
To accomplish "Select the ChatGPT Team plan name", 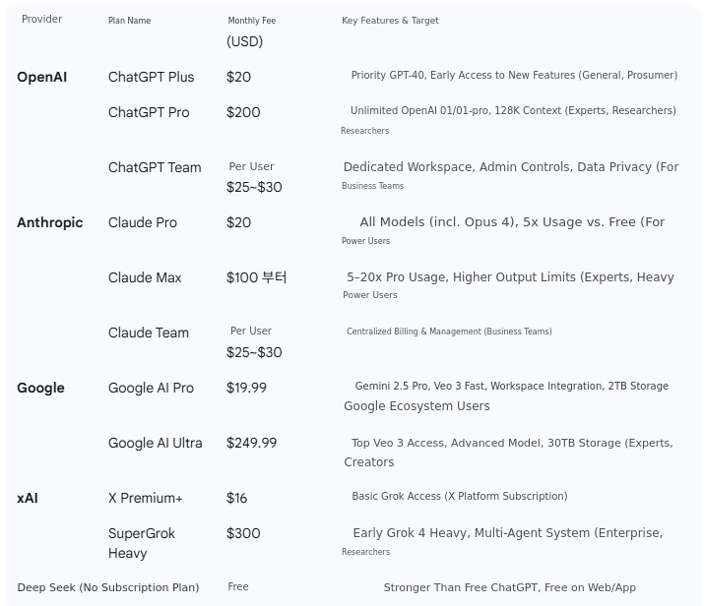I will pyautogui.click(x=155, y=167).
